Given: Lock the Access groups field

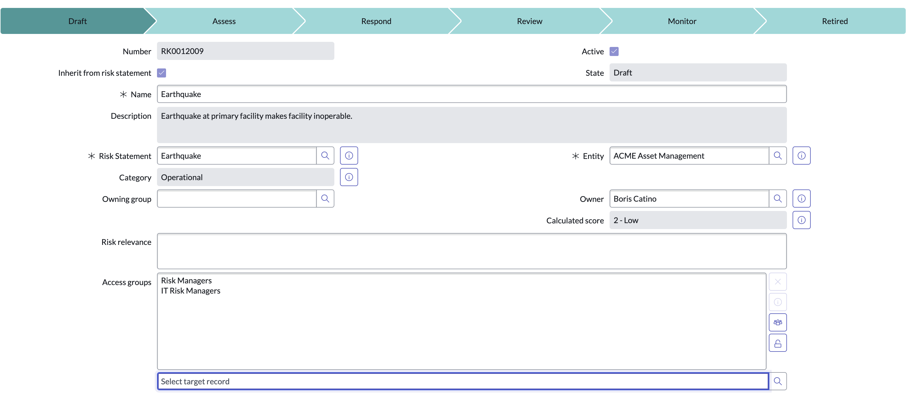Looking at the screenshot, I should (x=778, y=343).
